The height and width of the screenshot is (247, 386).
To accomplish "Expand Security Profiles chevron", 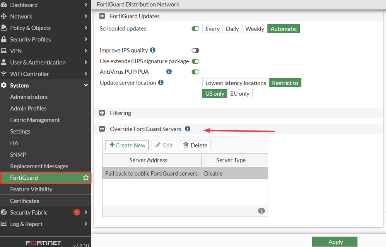I will [x=85, y=39].
